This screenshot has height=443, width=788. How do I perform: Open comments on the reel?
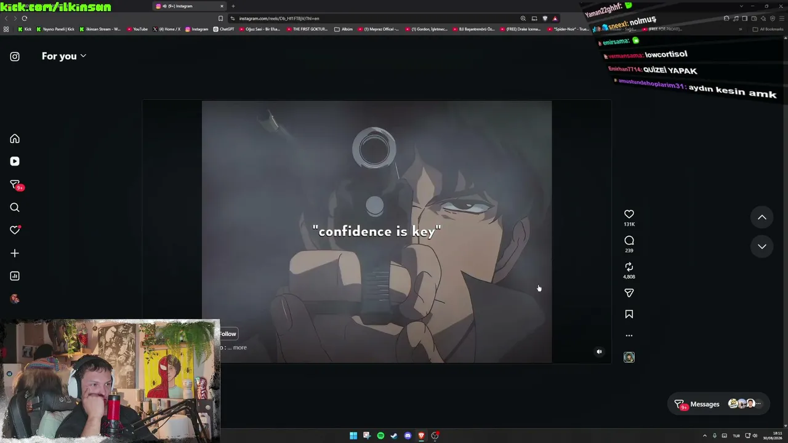tap(629, 241)
